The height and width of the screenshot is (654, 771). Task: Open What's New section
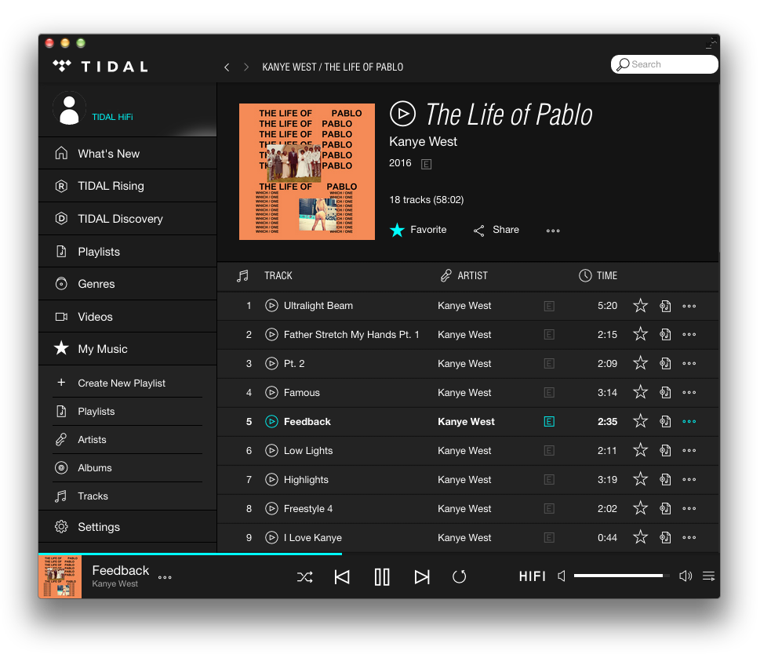(127, 154)
